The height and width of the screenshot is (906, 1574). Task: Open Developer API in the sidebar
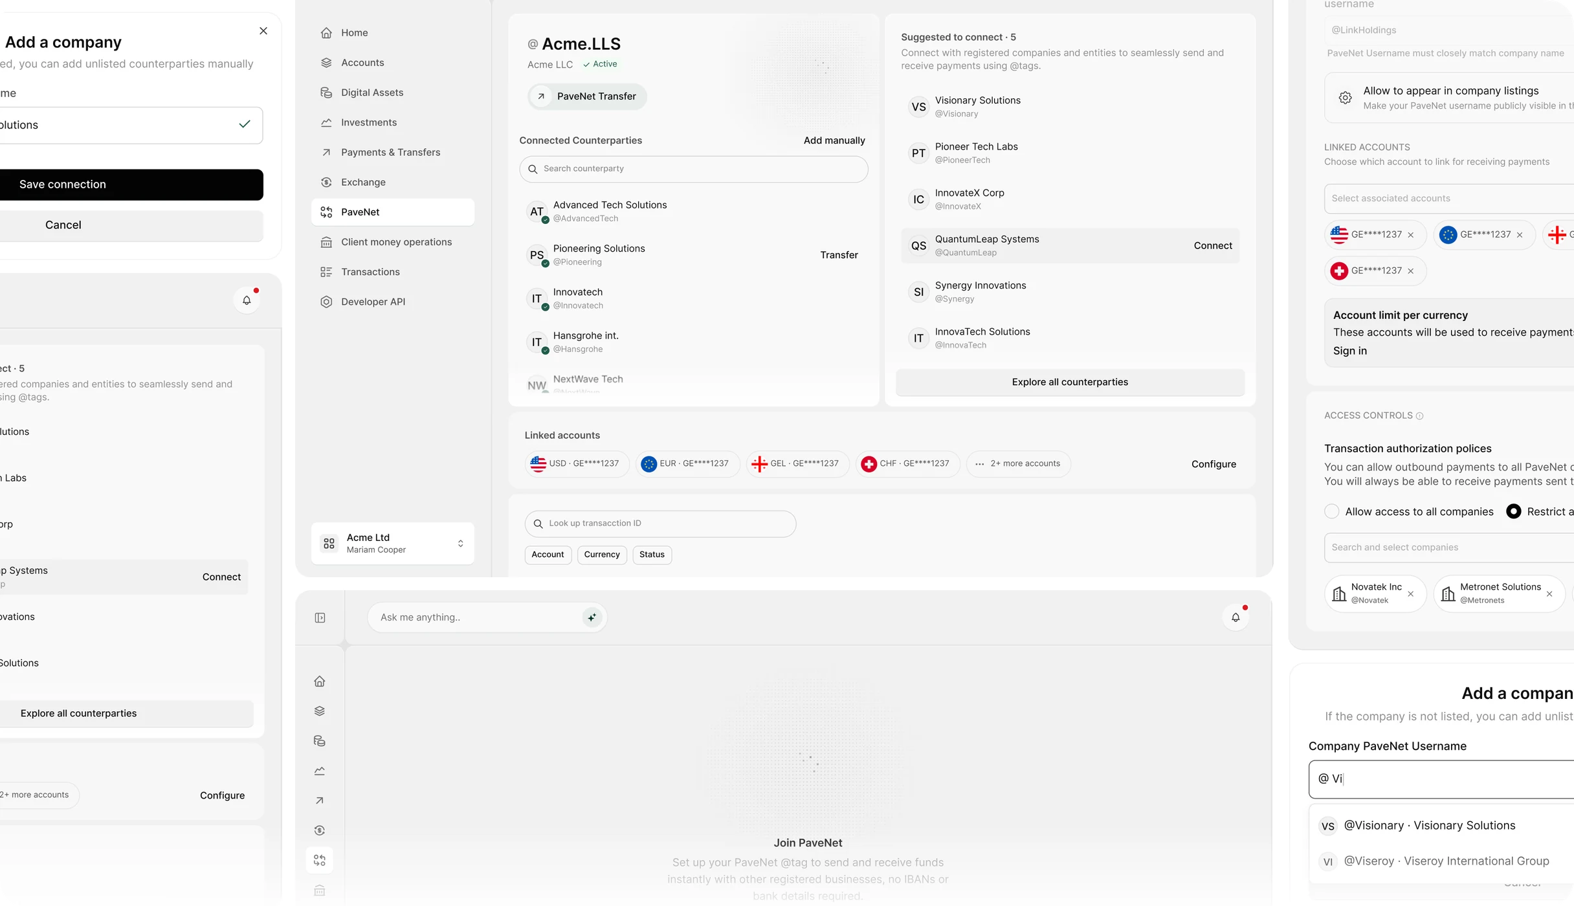click(x=392, y=302)
